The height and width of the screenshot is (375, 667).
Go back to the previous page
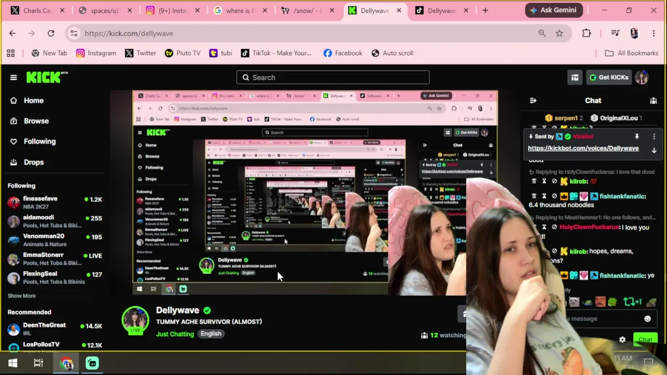(13, 33)
